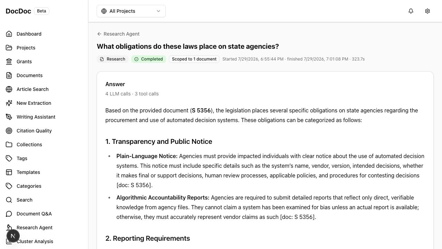
Task: Click the Citation Quality target icon
Action: pyautogui.click(x=9, y=131)
